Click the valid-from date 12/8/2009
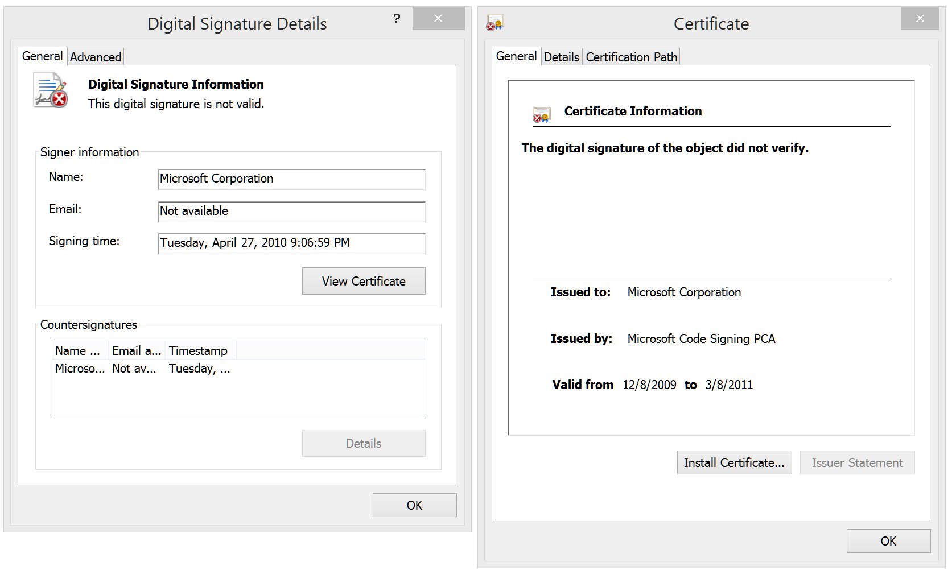Viewport: 952px width, 574px height. pos(649,385)
